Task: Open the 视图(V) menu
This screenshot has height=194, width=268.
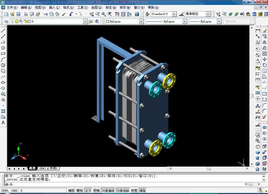Action: 40,8
